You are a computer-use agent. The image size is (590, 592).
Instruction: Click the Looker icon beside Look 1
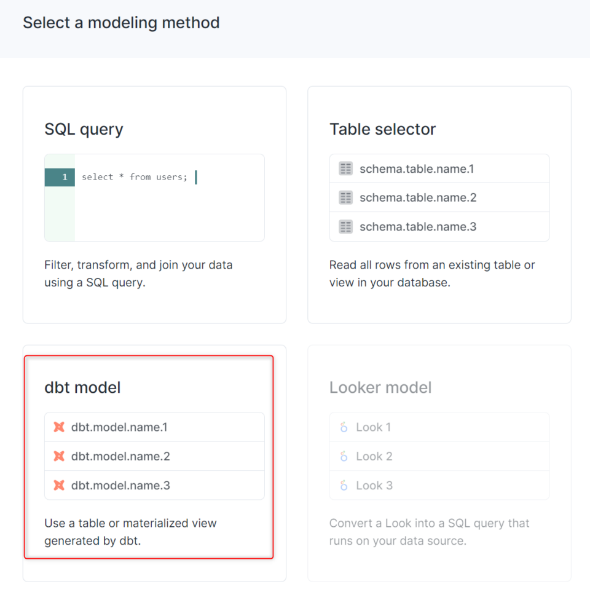(345, 427)
